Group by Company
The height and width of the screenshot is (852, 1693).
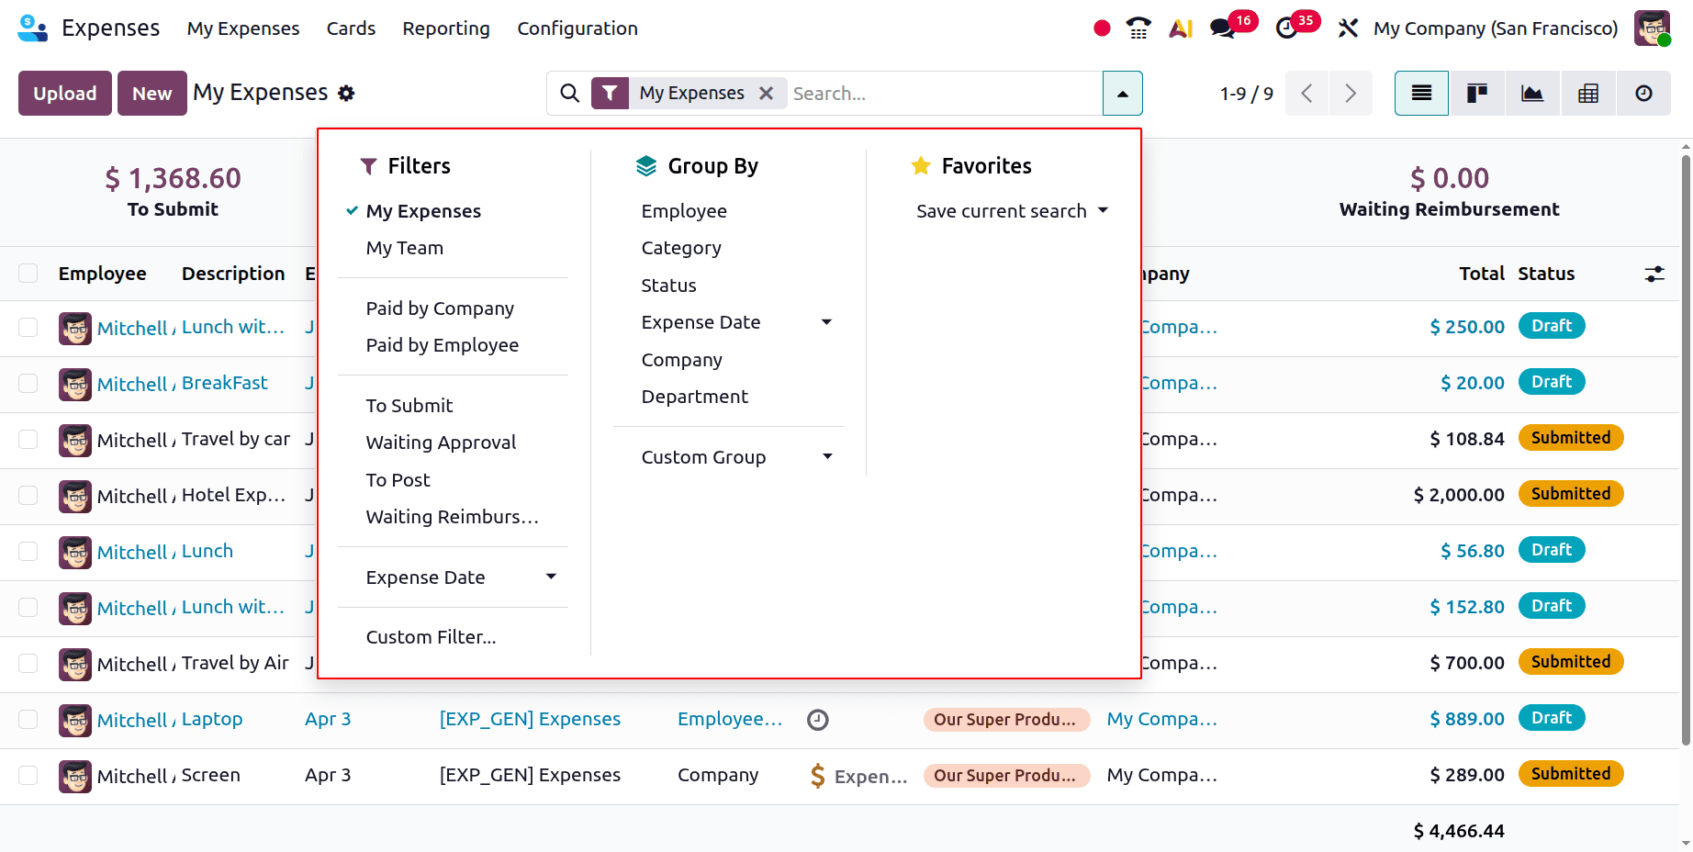(682, 360)
